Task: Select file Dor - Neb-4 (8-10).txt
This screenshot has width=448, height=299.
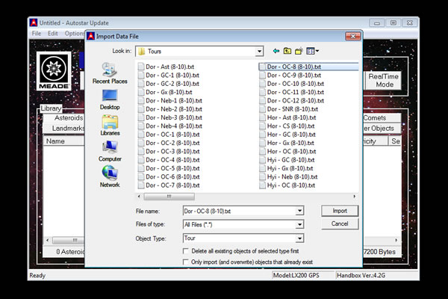Action: pos(170,126)
